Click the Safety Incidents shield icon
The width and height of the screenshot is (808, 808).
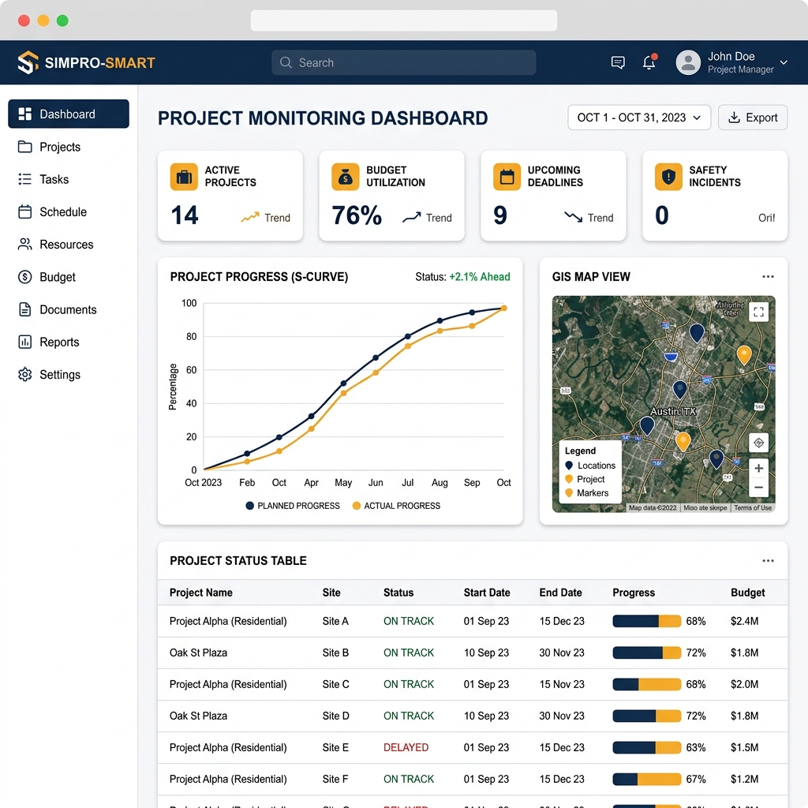668,177
